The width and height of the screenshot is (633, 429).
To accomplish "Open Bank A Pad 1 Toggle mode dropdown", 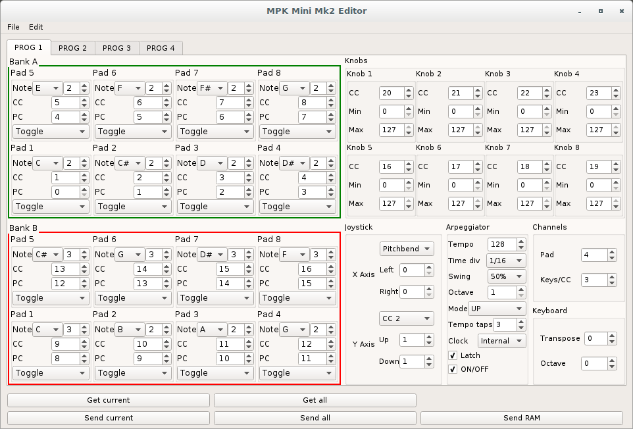I will point(51,207).
